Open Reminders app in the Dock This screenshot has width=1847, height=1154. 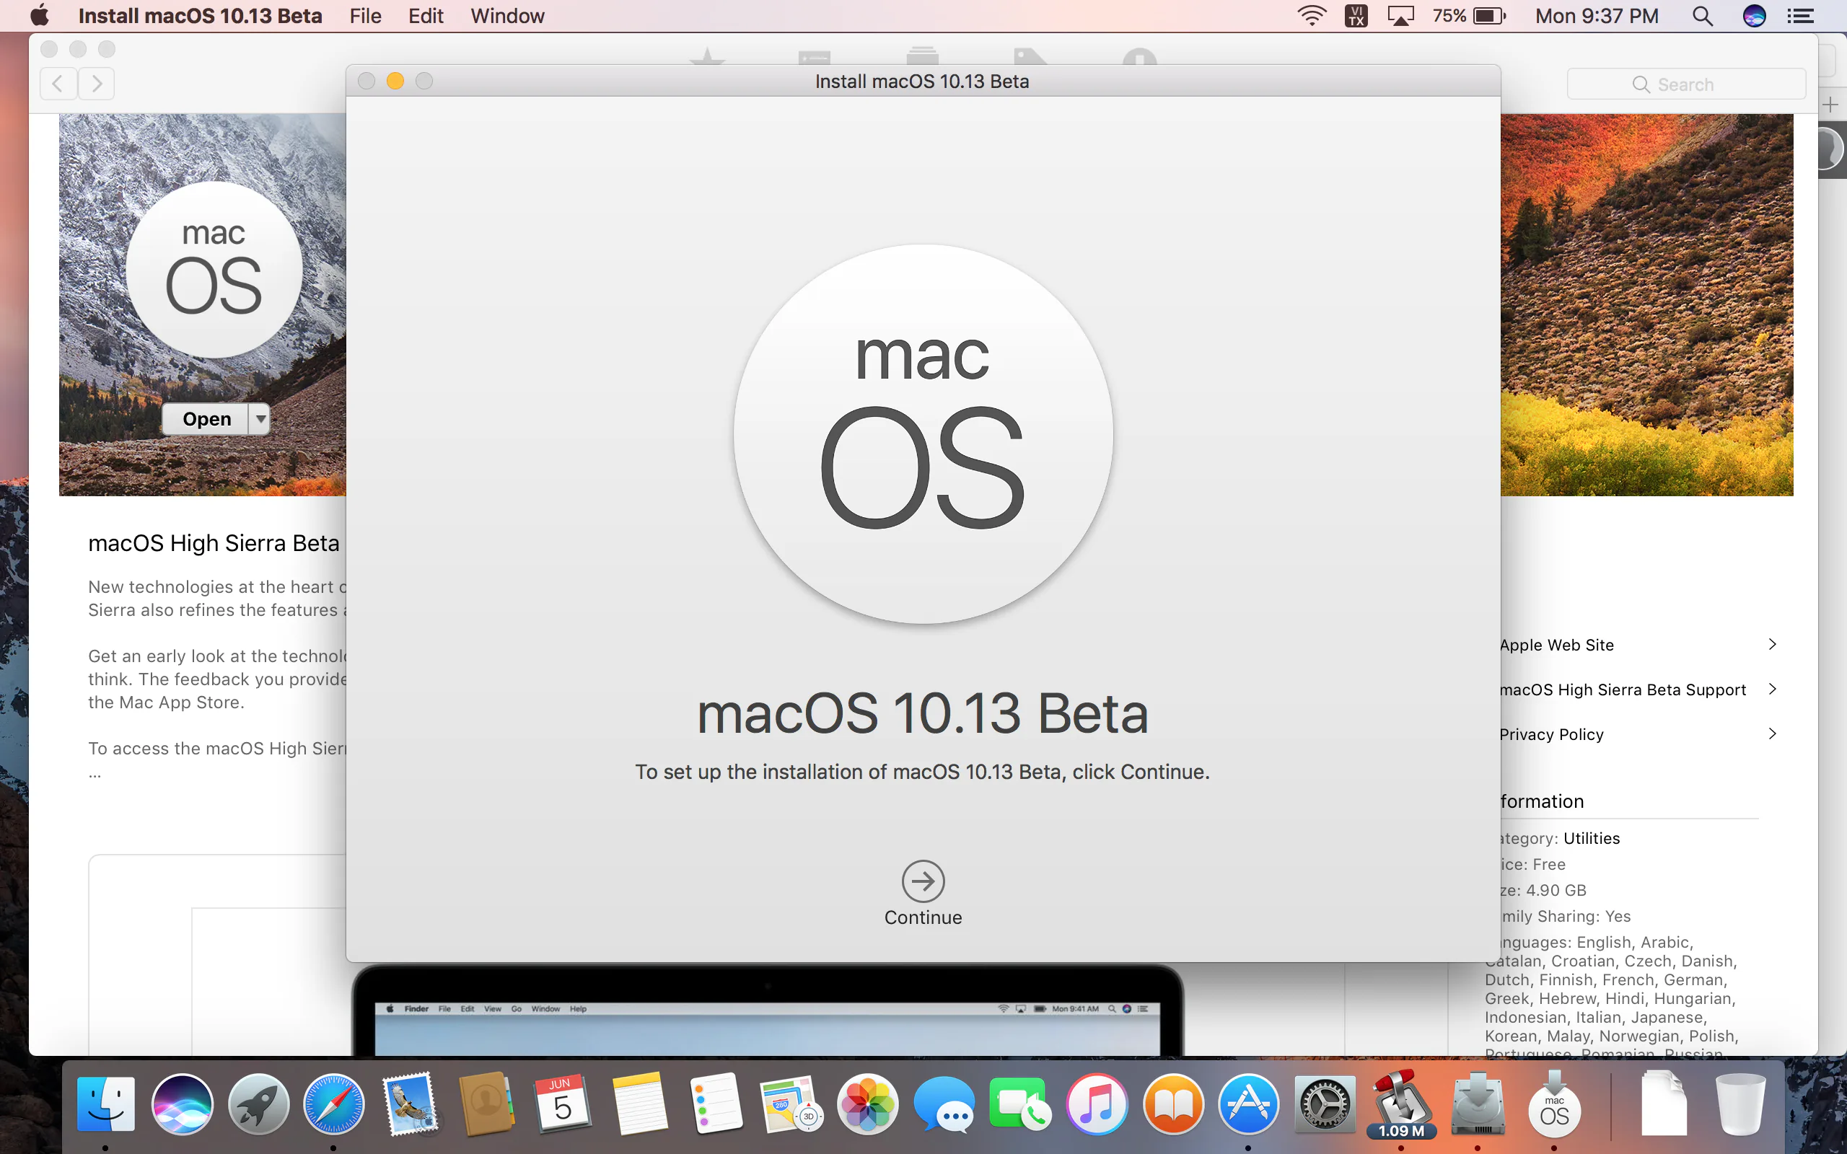click(715, 1104)
